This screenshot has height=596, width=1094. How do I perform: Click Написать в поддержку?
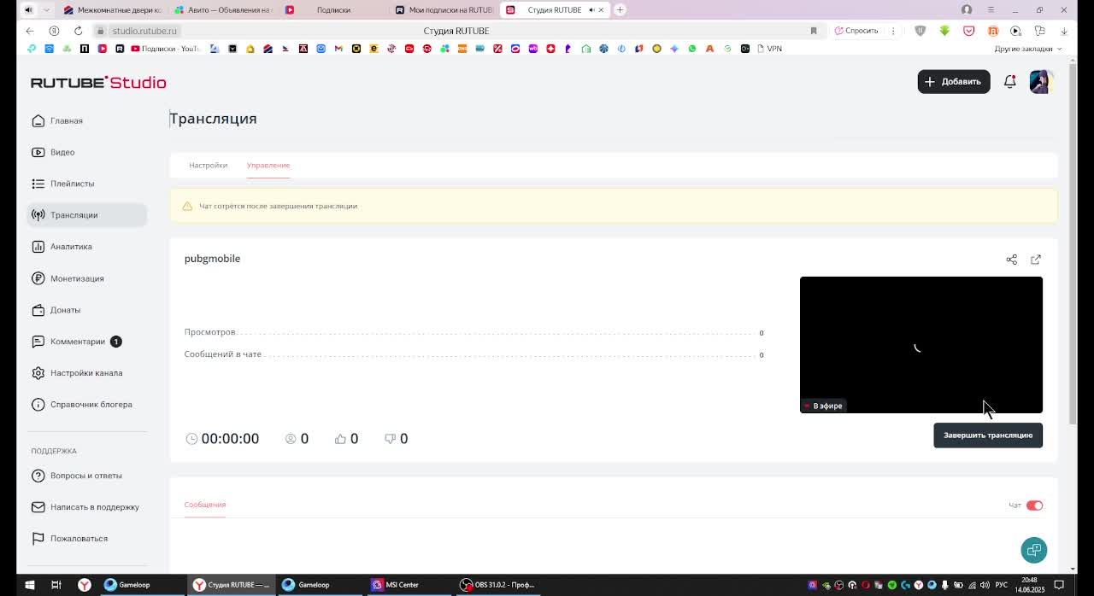pos(85,507)
